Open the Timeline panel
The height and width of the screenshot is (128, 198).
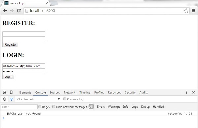click(x=85, y=92)
